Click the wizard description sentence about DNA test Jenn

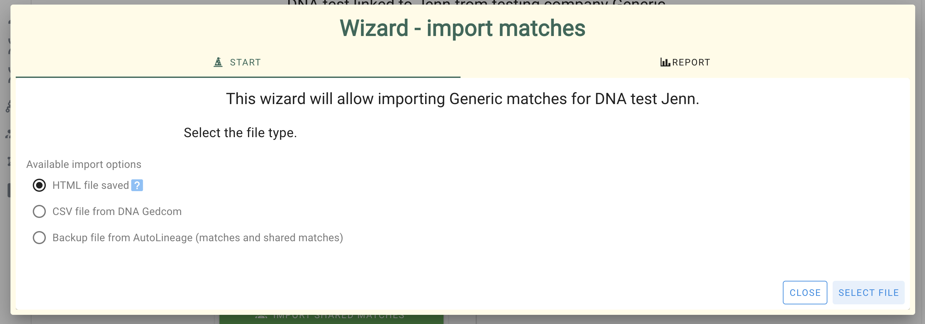click(463, 99)
